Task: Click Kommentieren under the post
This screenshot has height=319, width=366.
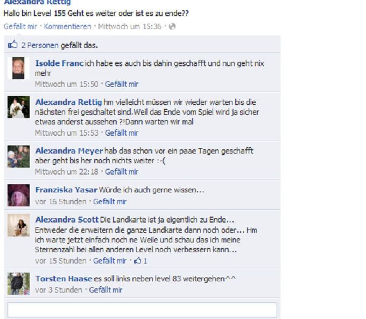Action: [67, 26]
